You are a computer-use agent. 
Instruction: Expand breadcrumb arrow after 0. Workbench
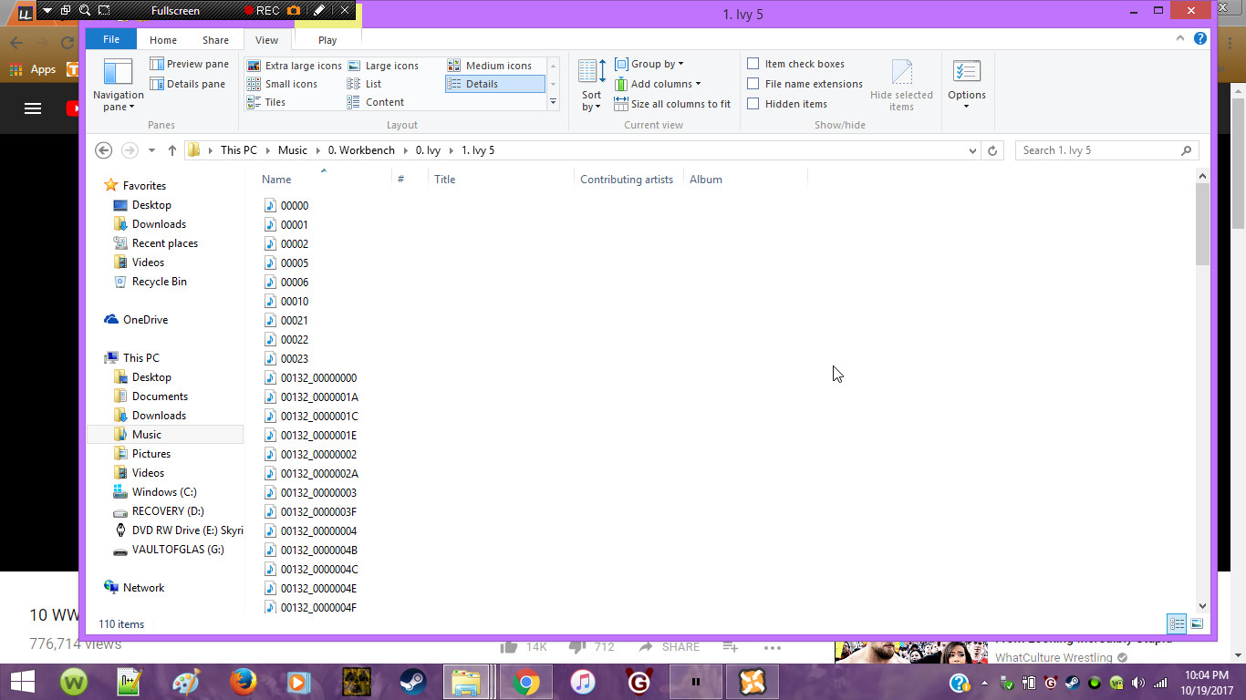pyautogui.click(x=405, y=150)
